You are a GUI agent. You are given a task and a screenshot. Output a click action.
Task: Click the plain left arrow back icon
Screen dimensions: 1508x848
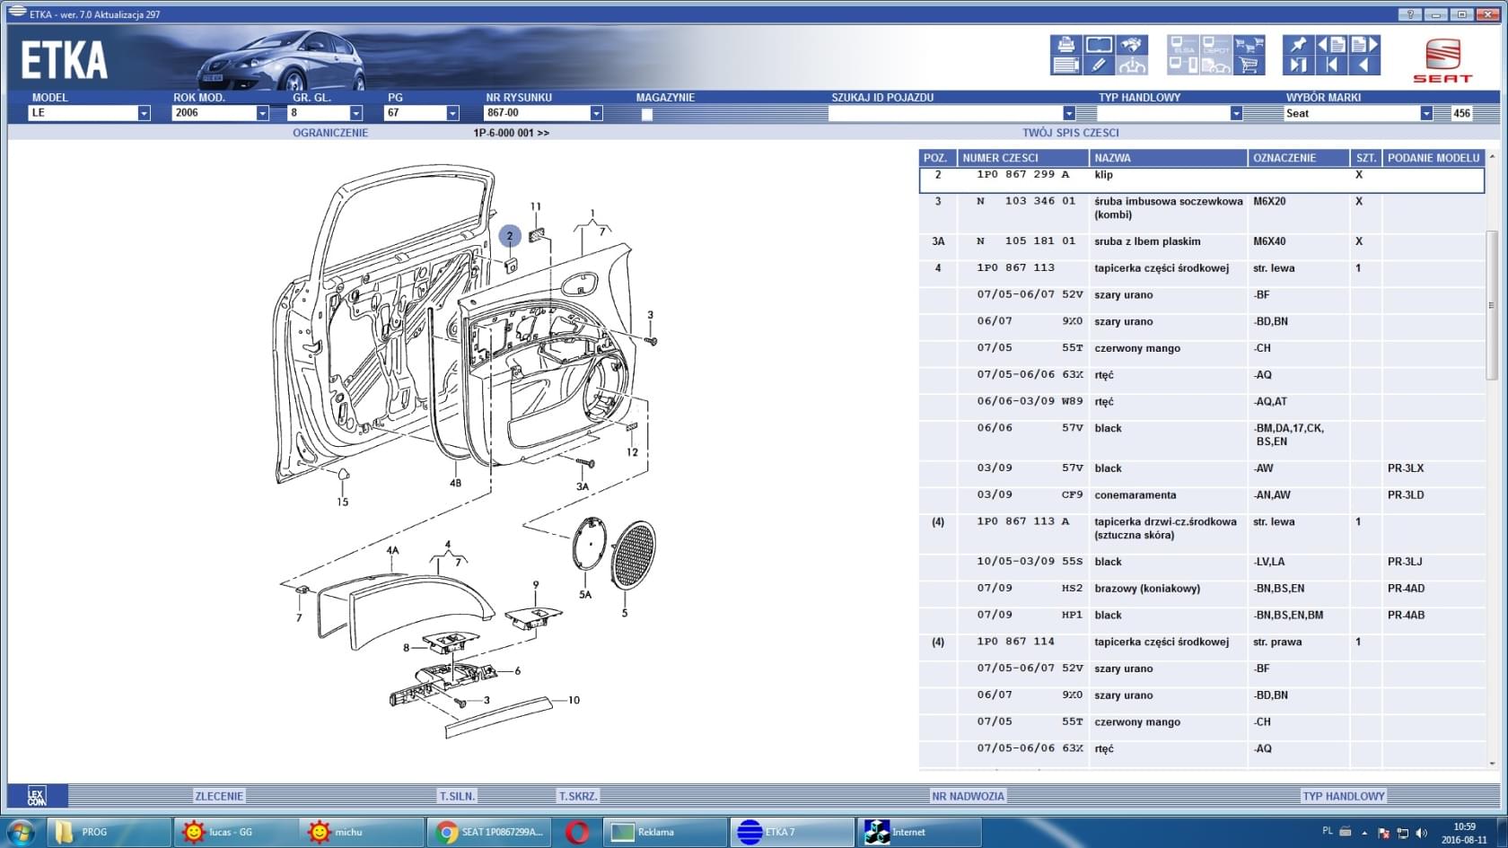coord(1364,65)
